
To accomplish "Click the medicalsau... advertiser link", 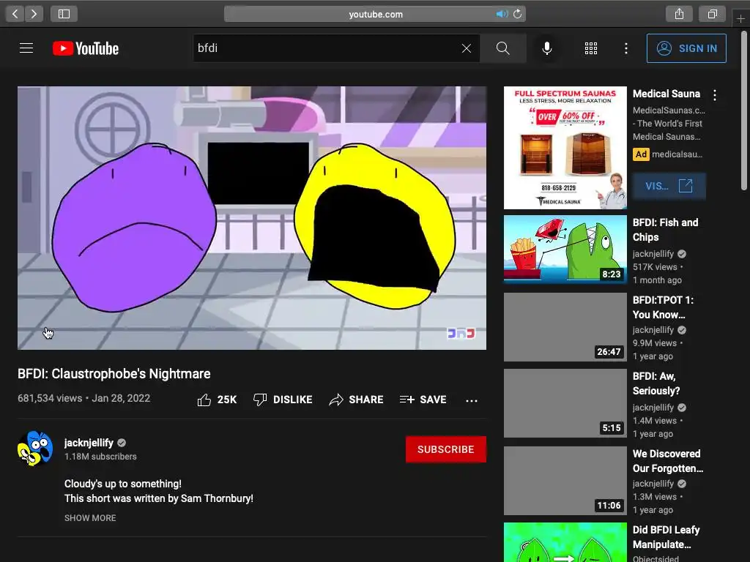I will pyautogui.click(x=677, y=154).
